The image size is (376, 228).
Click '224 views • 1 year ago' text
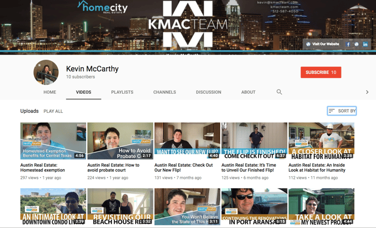pyautogui.click(x=108, y=178)
